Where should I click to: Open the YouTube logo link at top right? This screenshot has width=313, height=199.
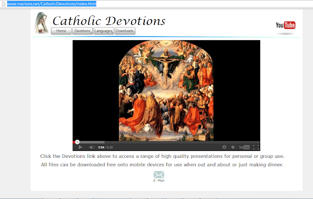click(286, 25)
